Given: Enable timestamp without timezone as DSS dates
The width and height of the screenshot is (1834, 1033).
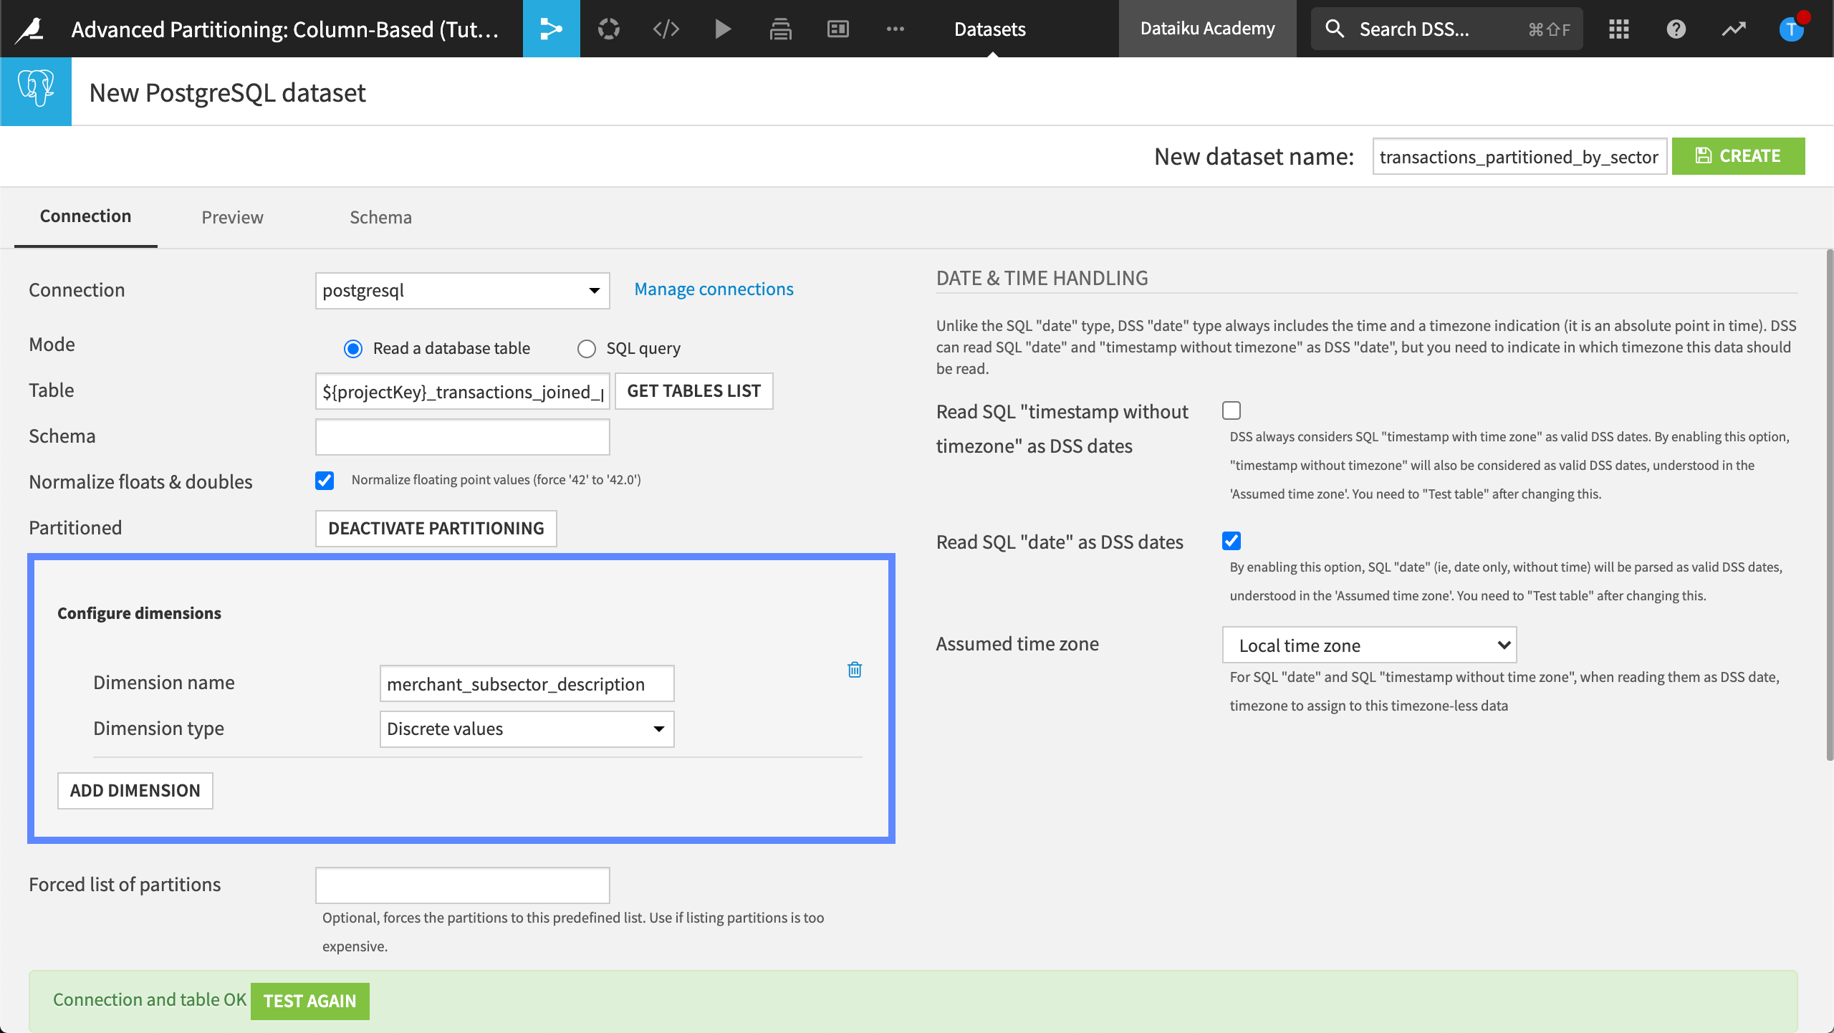Looking at the screenshot, I should pos(1232,410).
